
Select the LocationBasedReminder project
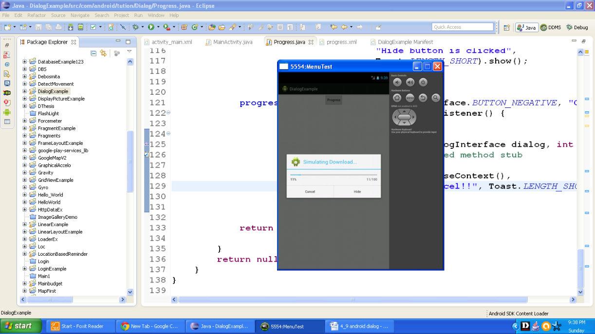(63, 254)
